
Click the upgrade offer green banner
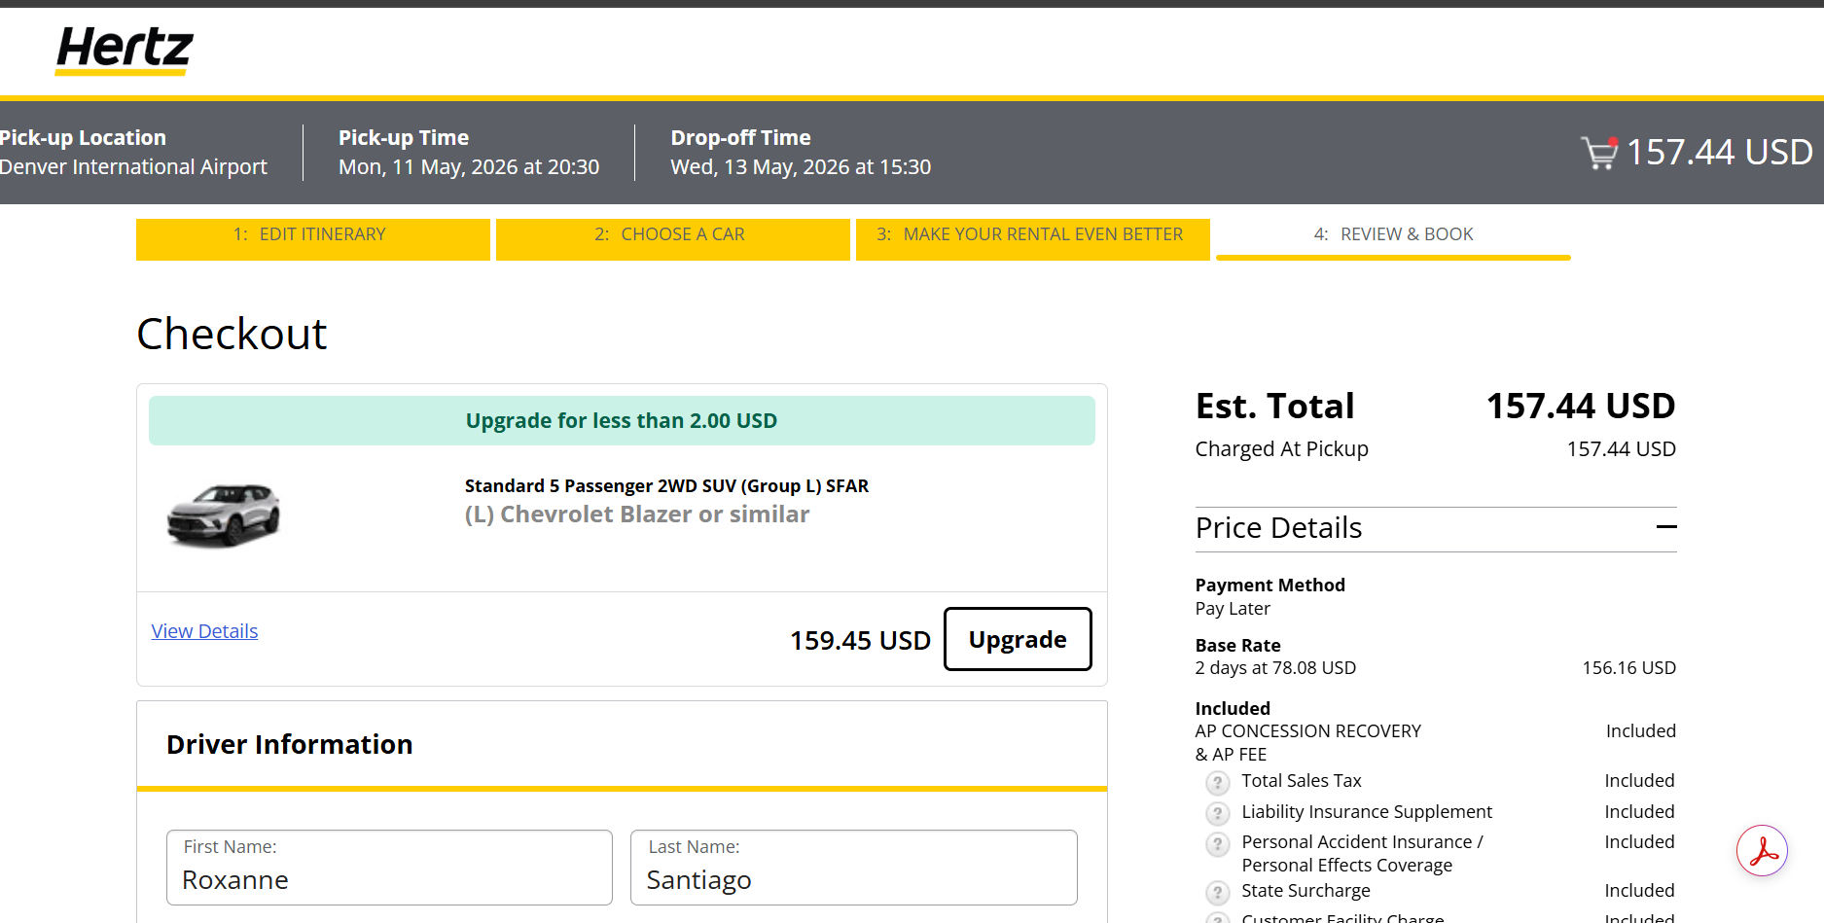622,420
